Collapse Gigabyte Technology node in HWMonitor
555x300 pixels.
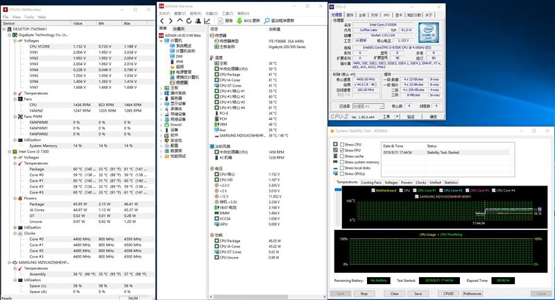[x=10, y=35]
